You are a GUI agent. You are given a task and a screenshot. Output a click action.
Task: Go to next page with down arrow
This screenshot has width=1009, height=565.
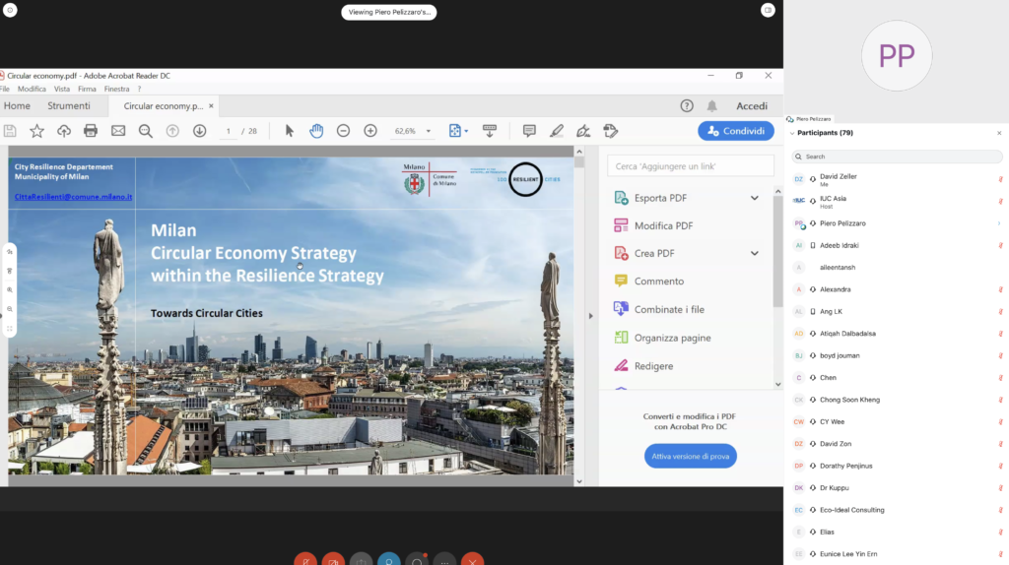pos(199,131)
